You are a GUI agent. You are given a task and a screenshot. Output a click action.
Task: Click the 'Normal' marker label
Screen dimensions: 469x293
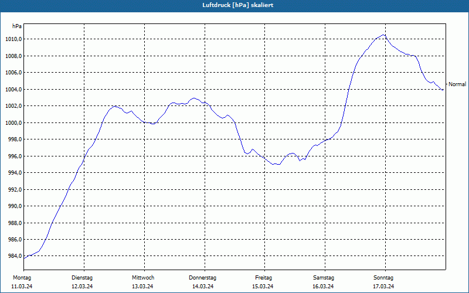(x=457, y=84)
